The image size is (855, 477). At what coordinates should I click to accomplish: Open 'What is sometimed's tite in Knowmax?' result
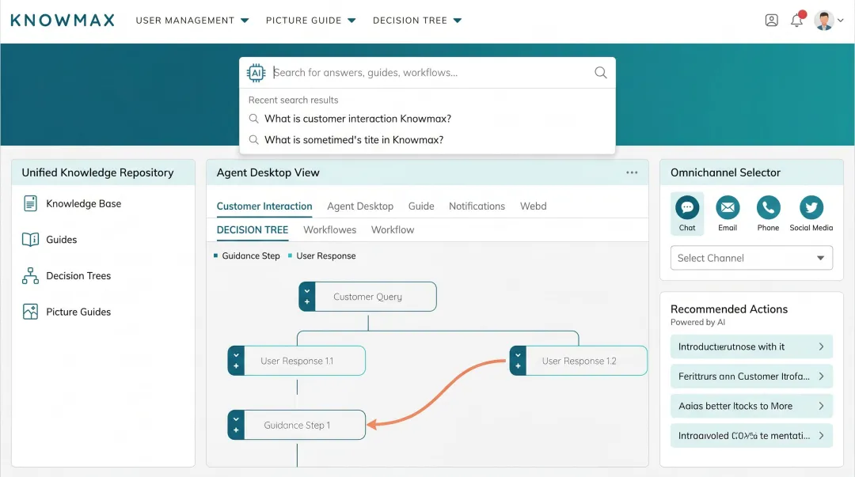[354, 139]
